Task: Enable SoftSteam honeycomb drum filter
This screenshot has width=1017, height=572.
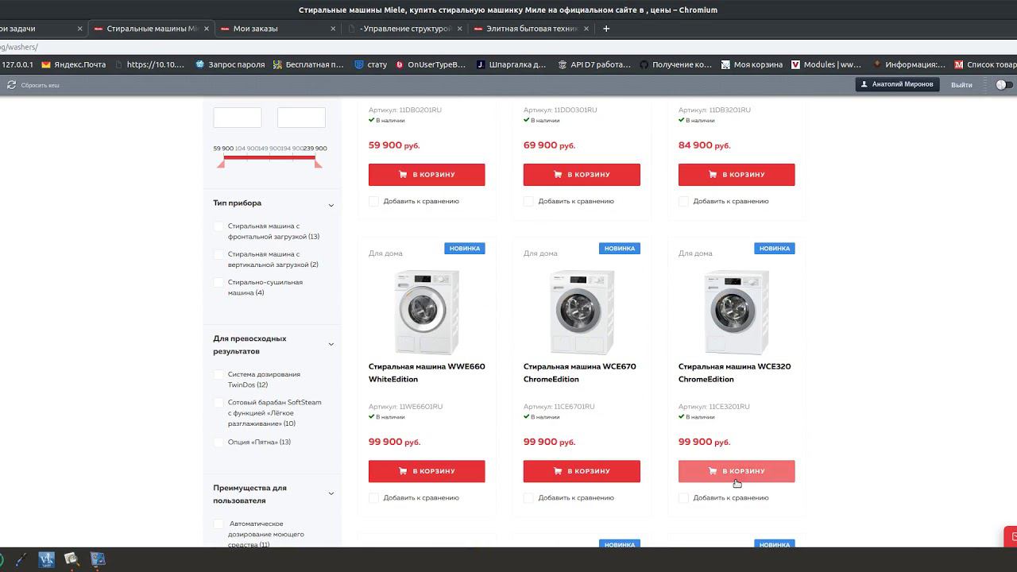Action: point(218,403)
